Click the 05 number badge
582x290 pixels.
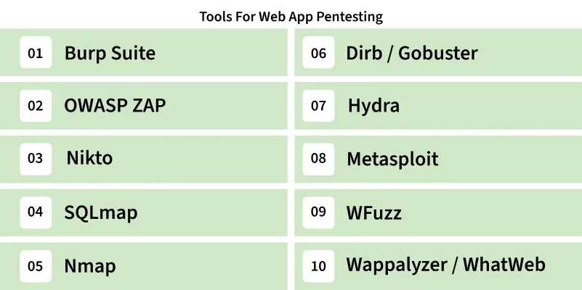[36, 265]
